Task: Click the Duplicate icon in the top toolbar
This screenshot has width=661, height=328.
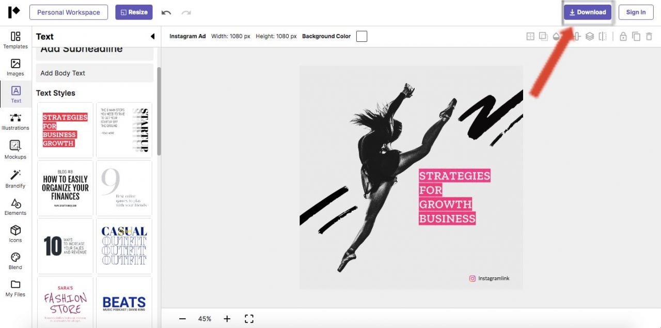Action: 636,36
